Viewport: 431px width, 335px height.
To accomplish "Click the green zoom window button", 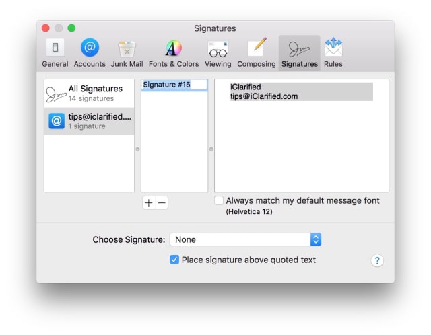I will (x=72, y=28).
